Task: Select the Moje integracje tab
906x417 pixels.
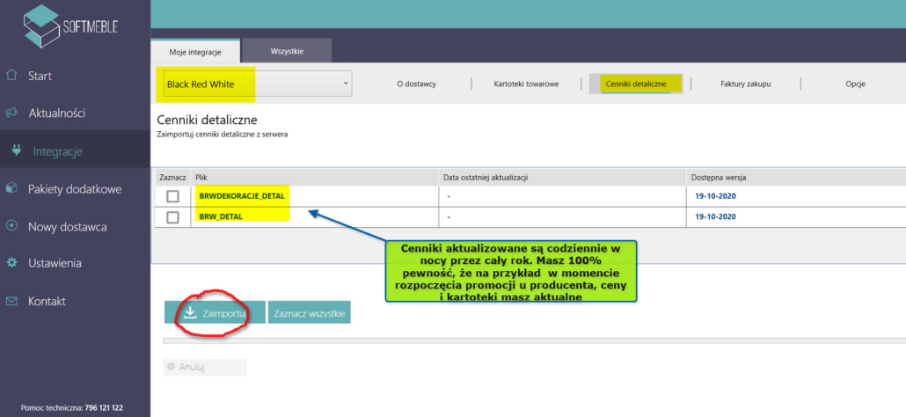Action: click(194, 52)
